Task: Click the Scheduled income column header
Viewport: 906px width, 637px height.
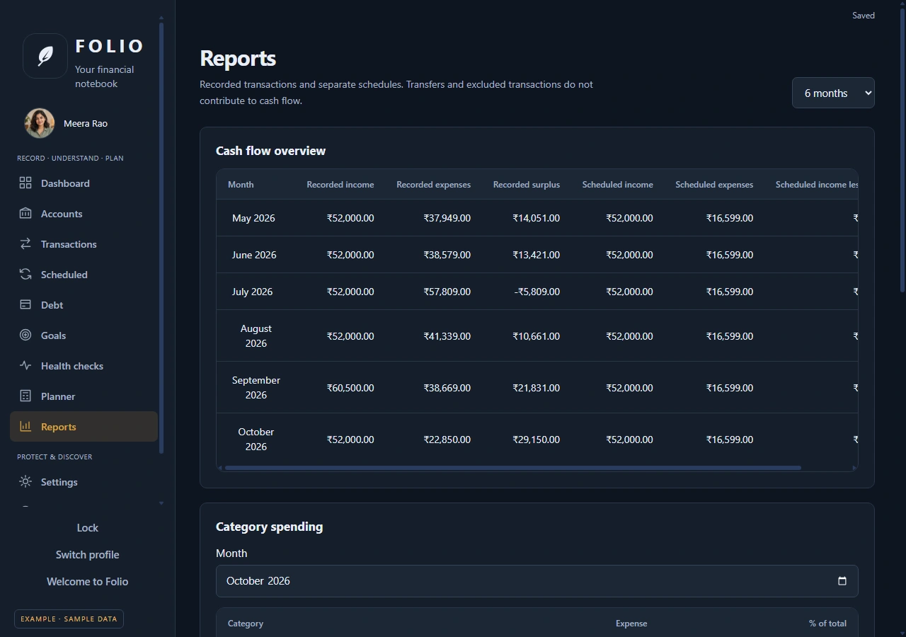Action: 618,185
